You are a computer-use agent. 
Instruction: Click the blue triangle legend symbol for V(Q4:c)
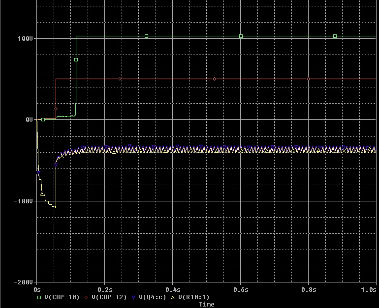point(133,297)
